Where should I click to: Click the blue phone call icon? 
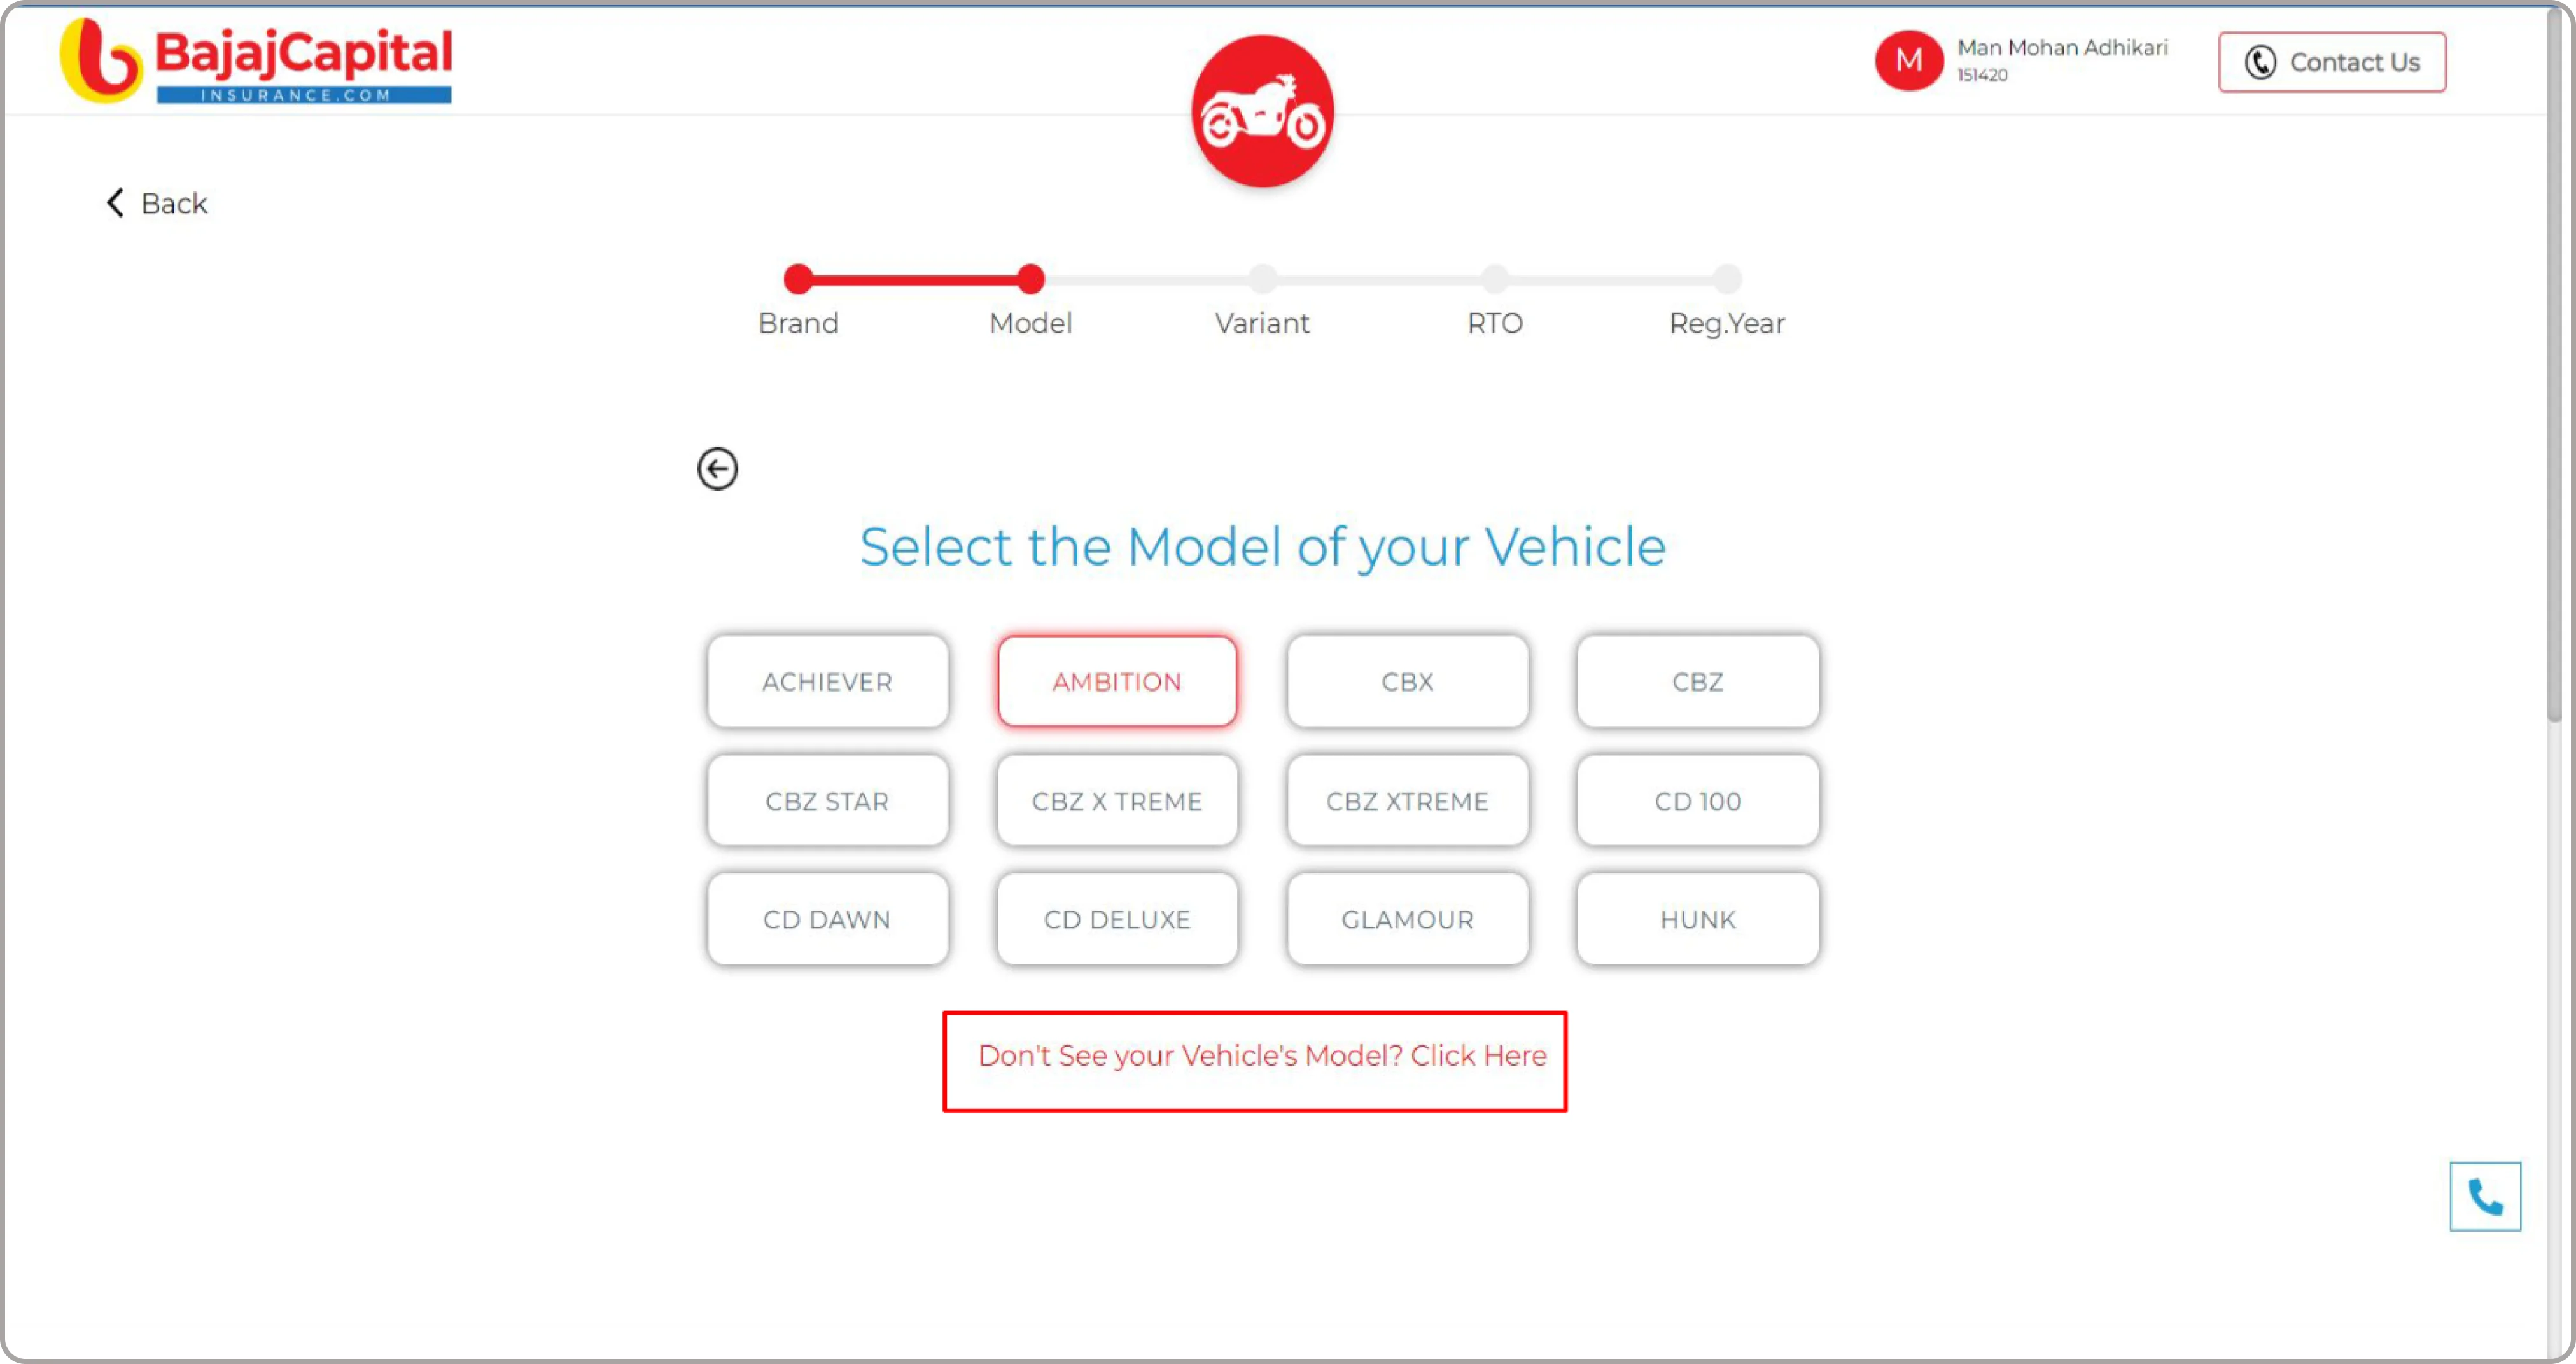pos(2485,1196)
